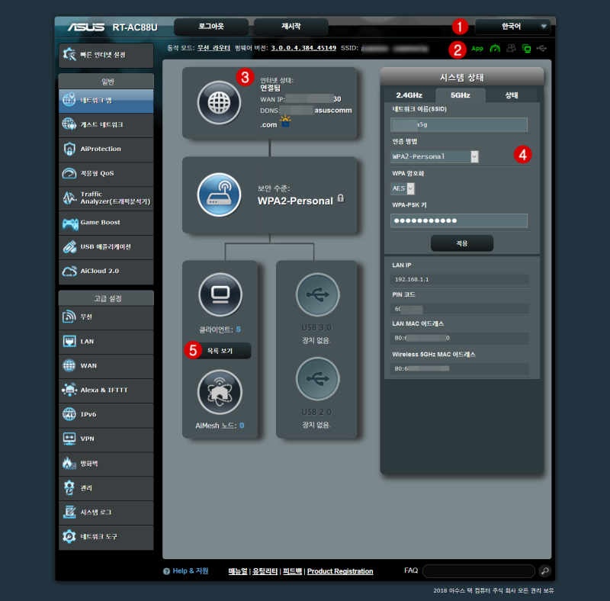Click the AiMesh 노드: 0 text
The image size is (610, 601).
220,426
